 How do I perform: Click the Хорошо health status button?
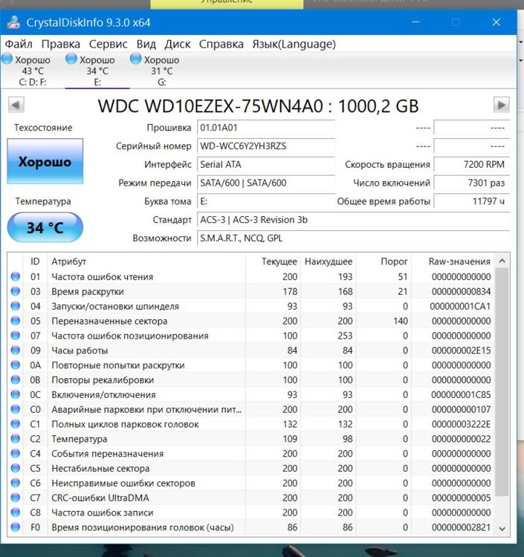tap(45, 161)
